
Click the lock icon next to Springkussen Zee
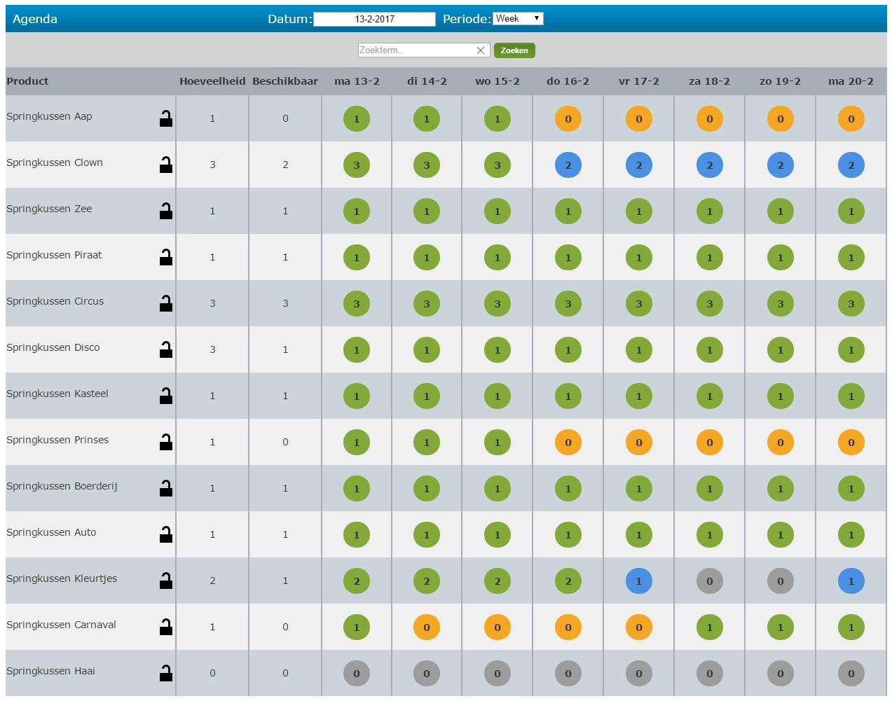pyautogui.click(x=165, y=211)
